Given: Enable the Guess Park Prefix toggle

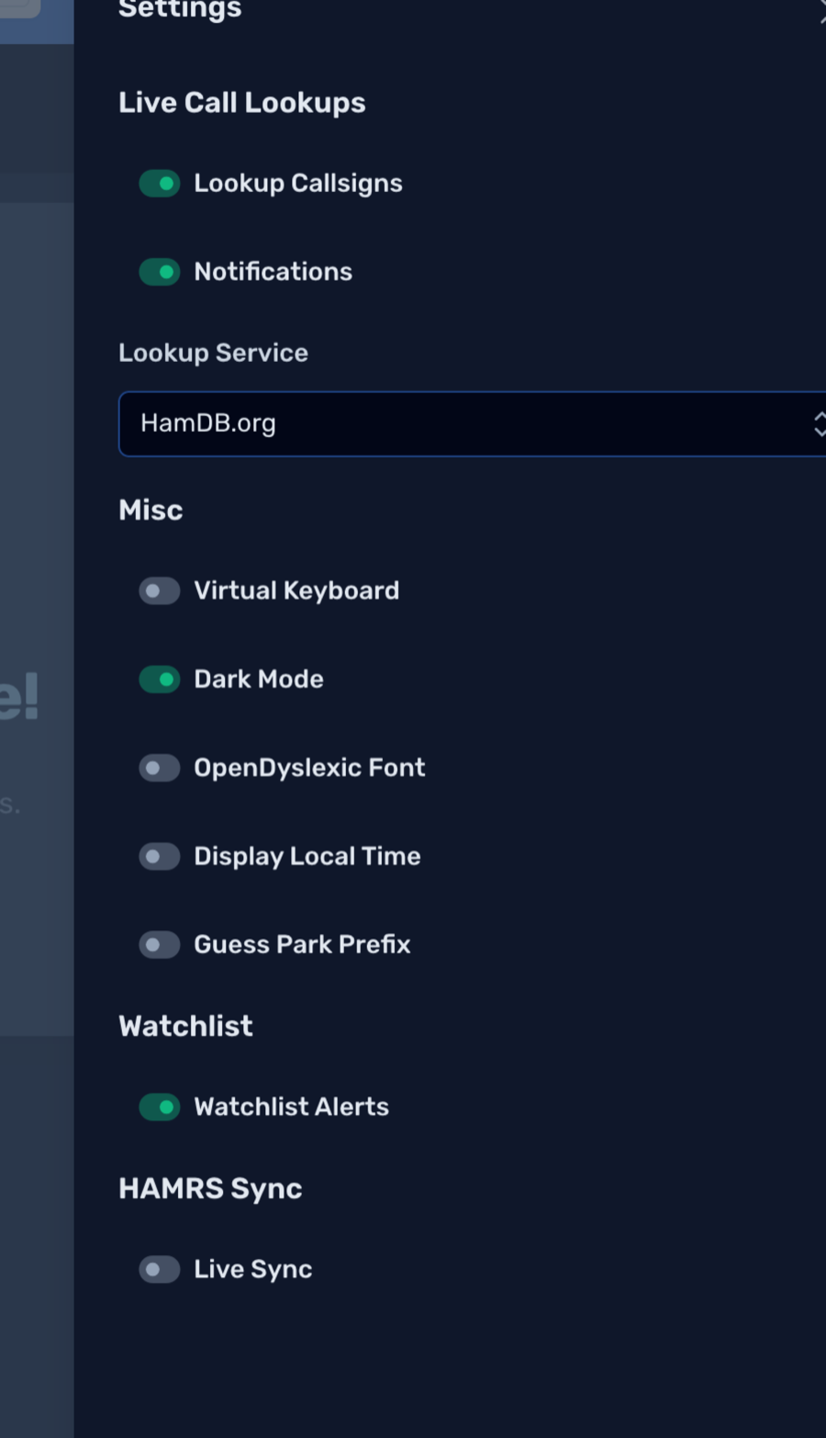Looking at the screenshot, I should pos(160,945).
